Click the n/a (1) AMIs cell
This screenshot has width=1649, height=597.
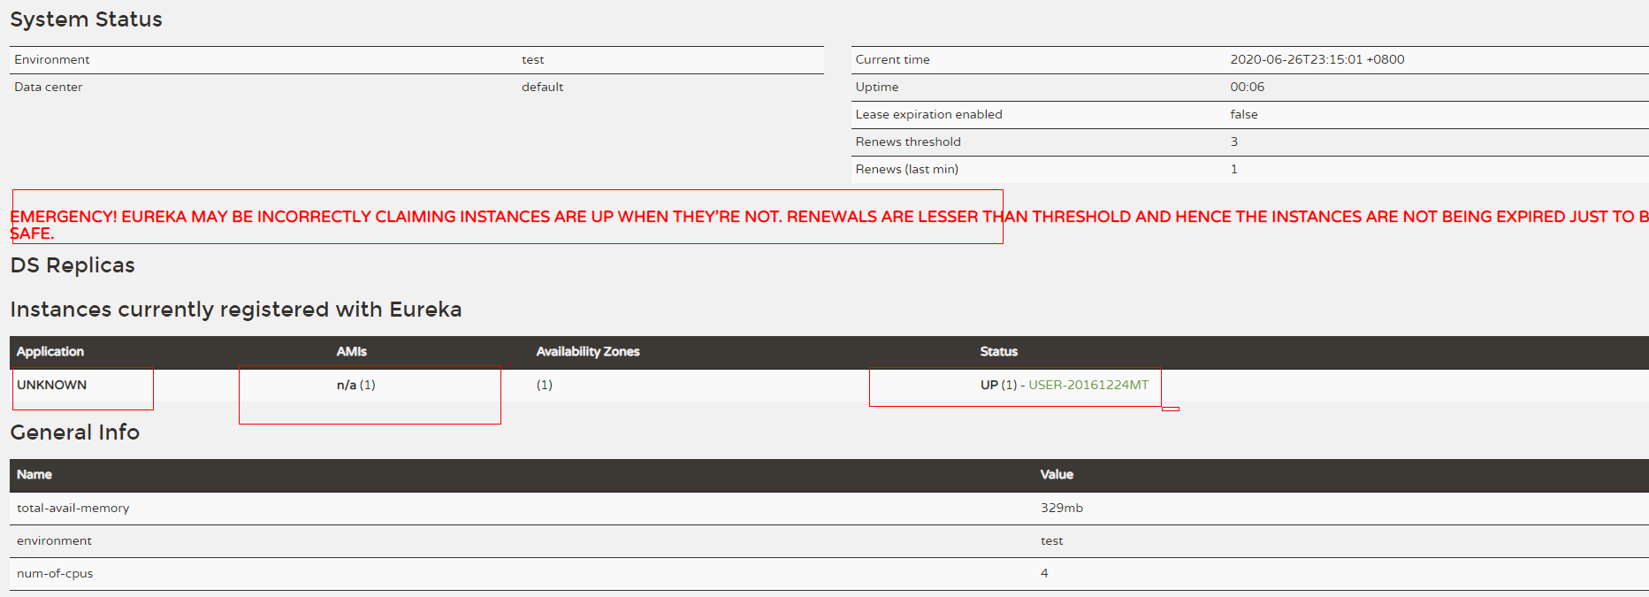click(356, 385)
